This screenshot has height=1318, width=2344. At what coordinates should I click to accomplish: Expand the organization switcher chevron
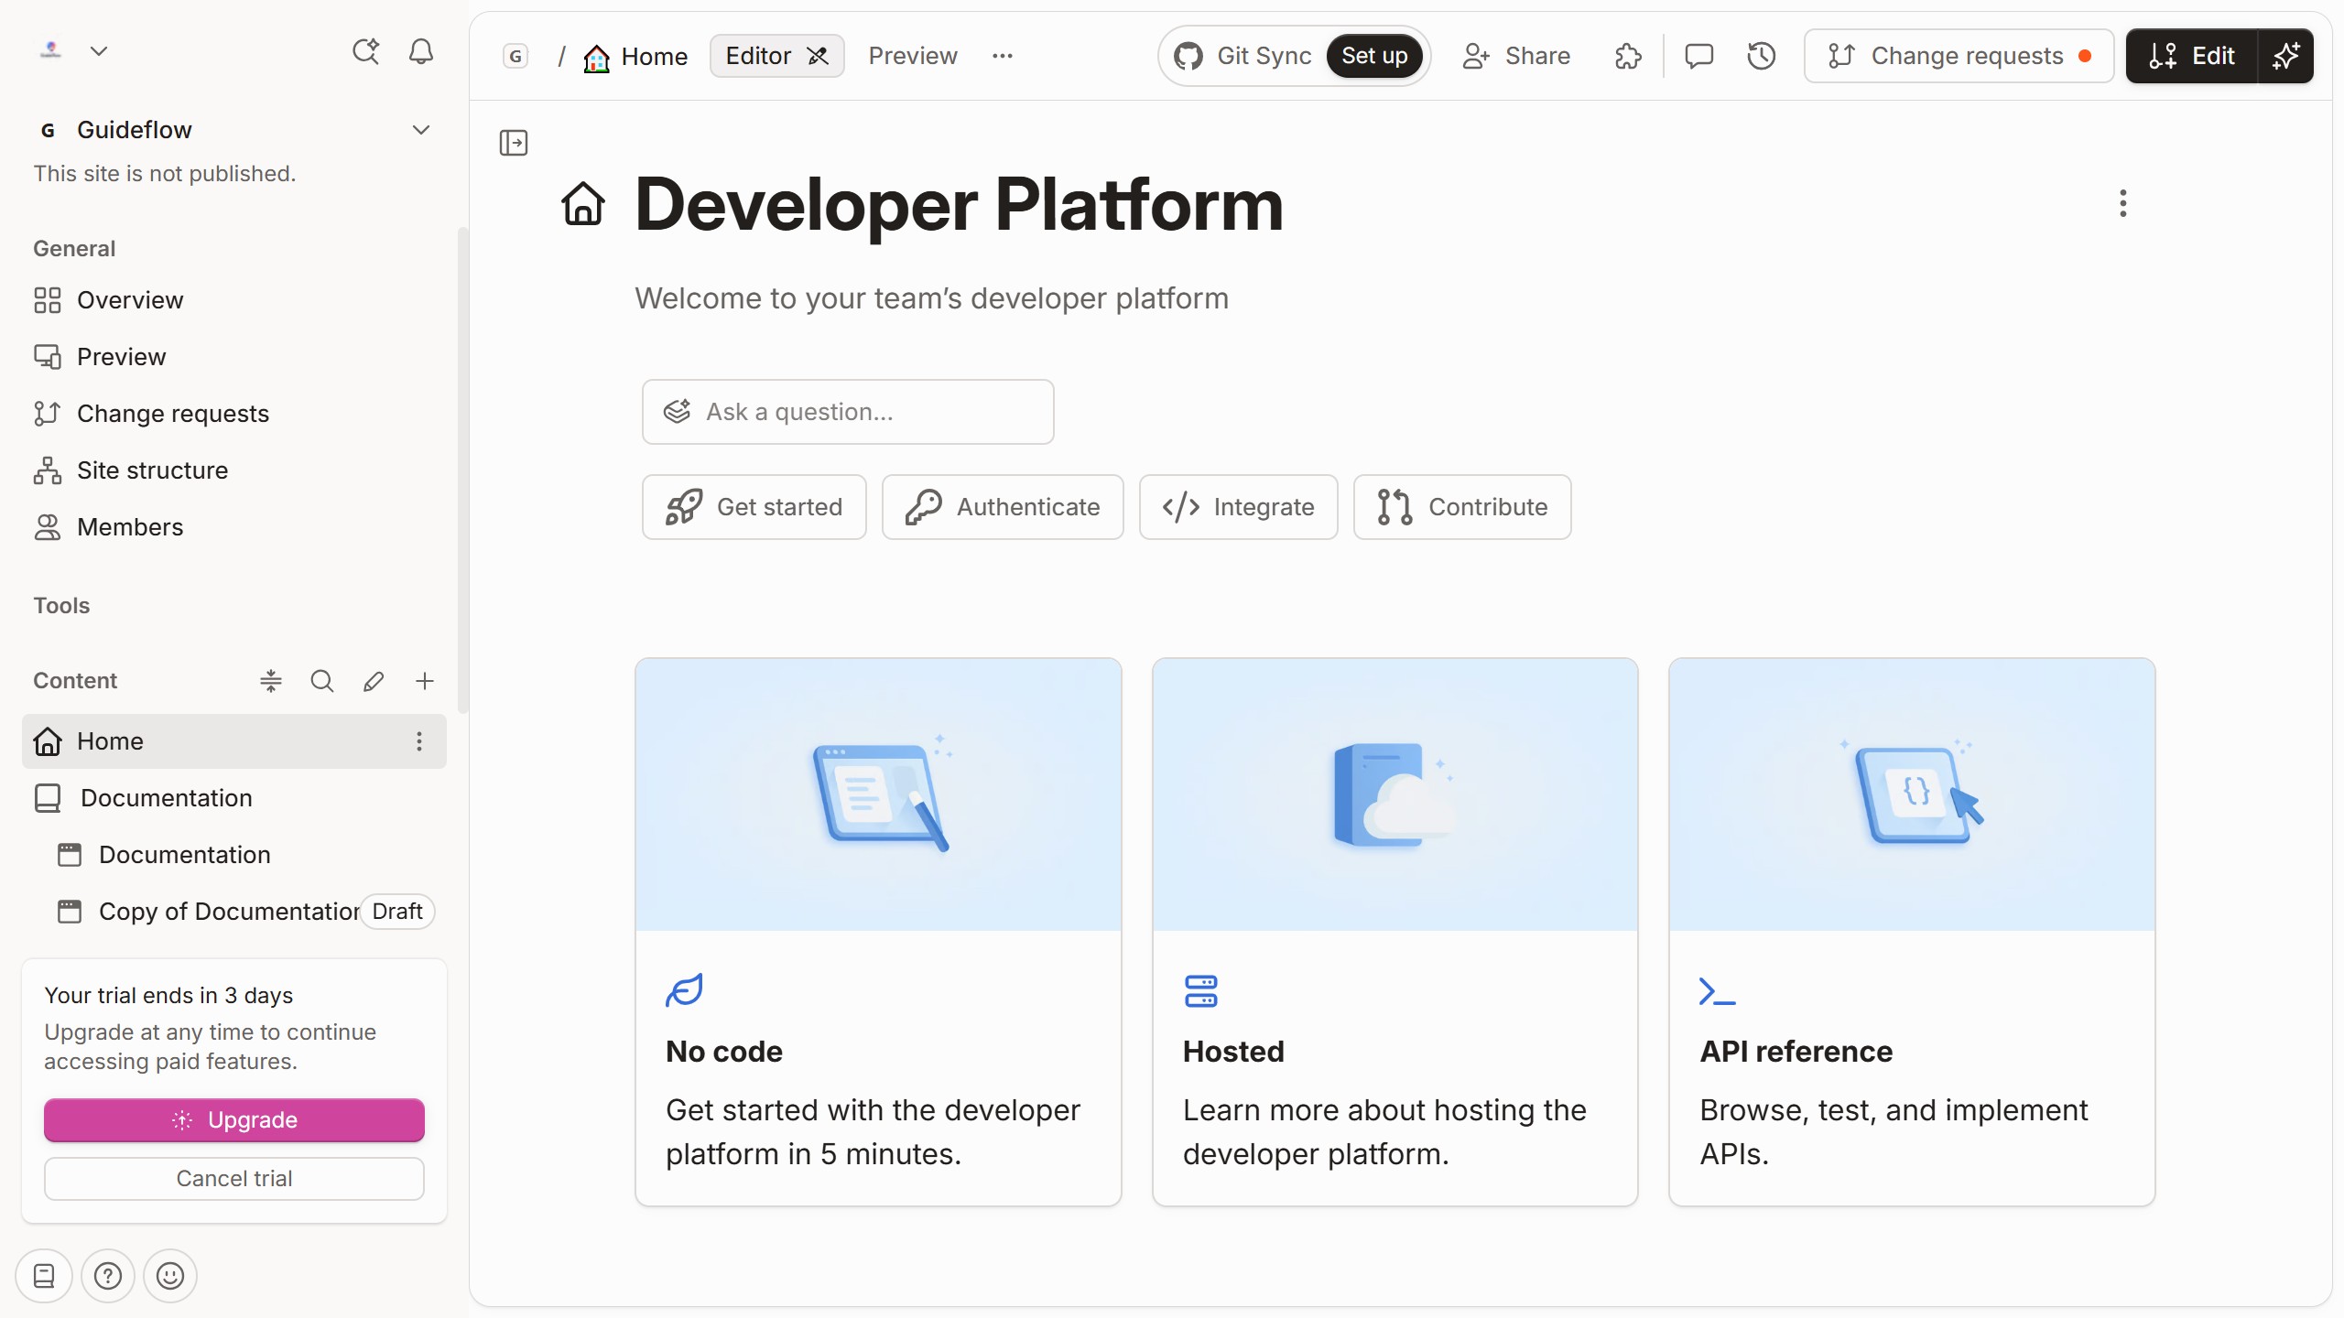tap(99, 51)
